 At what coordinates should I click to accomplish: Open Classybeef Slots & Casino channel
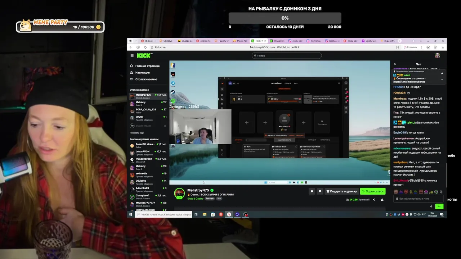pos(148,197)
